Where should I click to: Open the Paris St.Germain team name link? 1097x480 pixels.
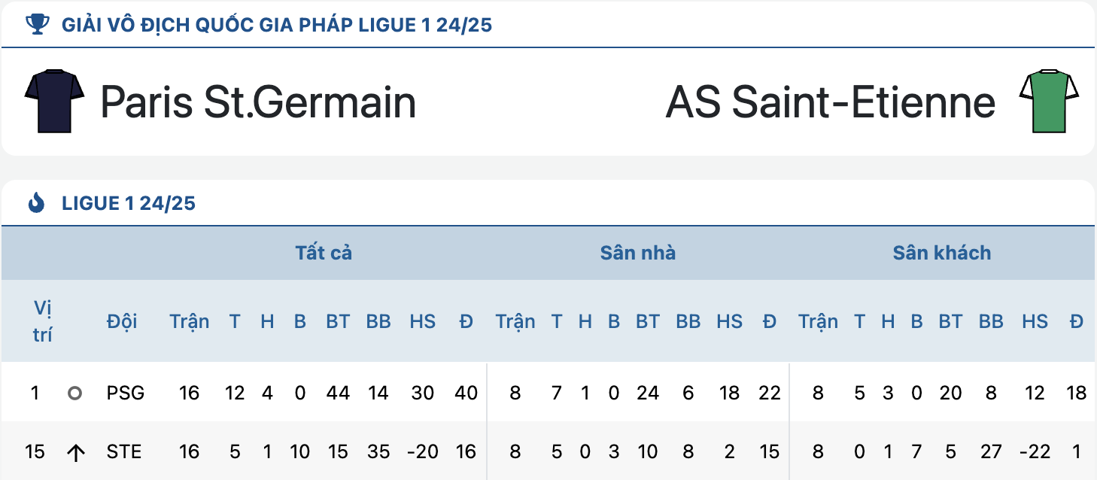coord(258,102)
